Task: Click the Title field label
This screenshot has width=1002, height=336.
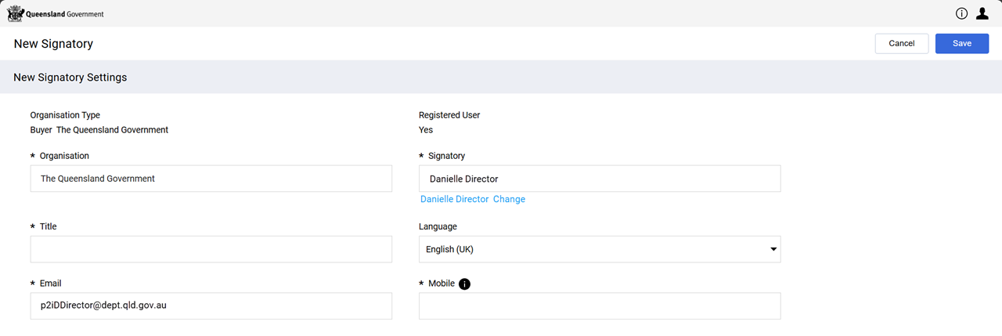Action: 48,226
